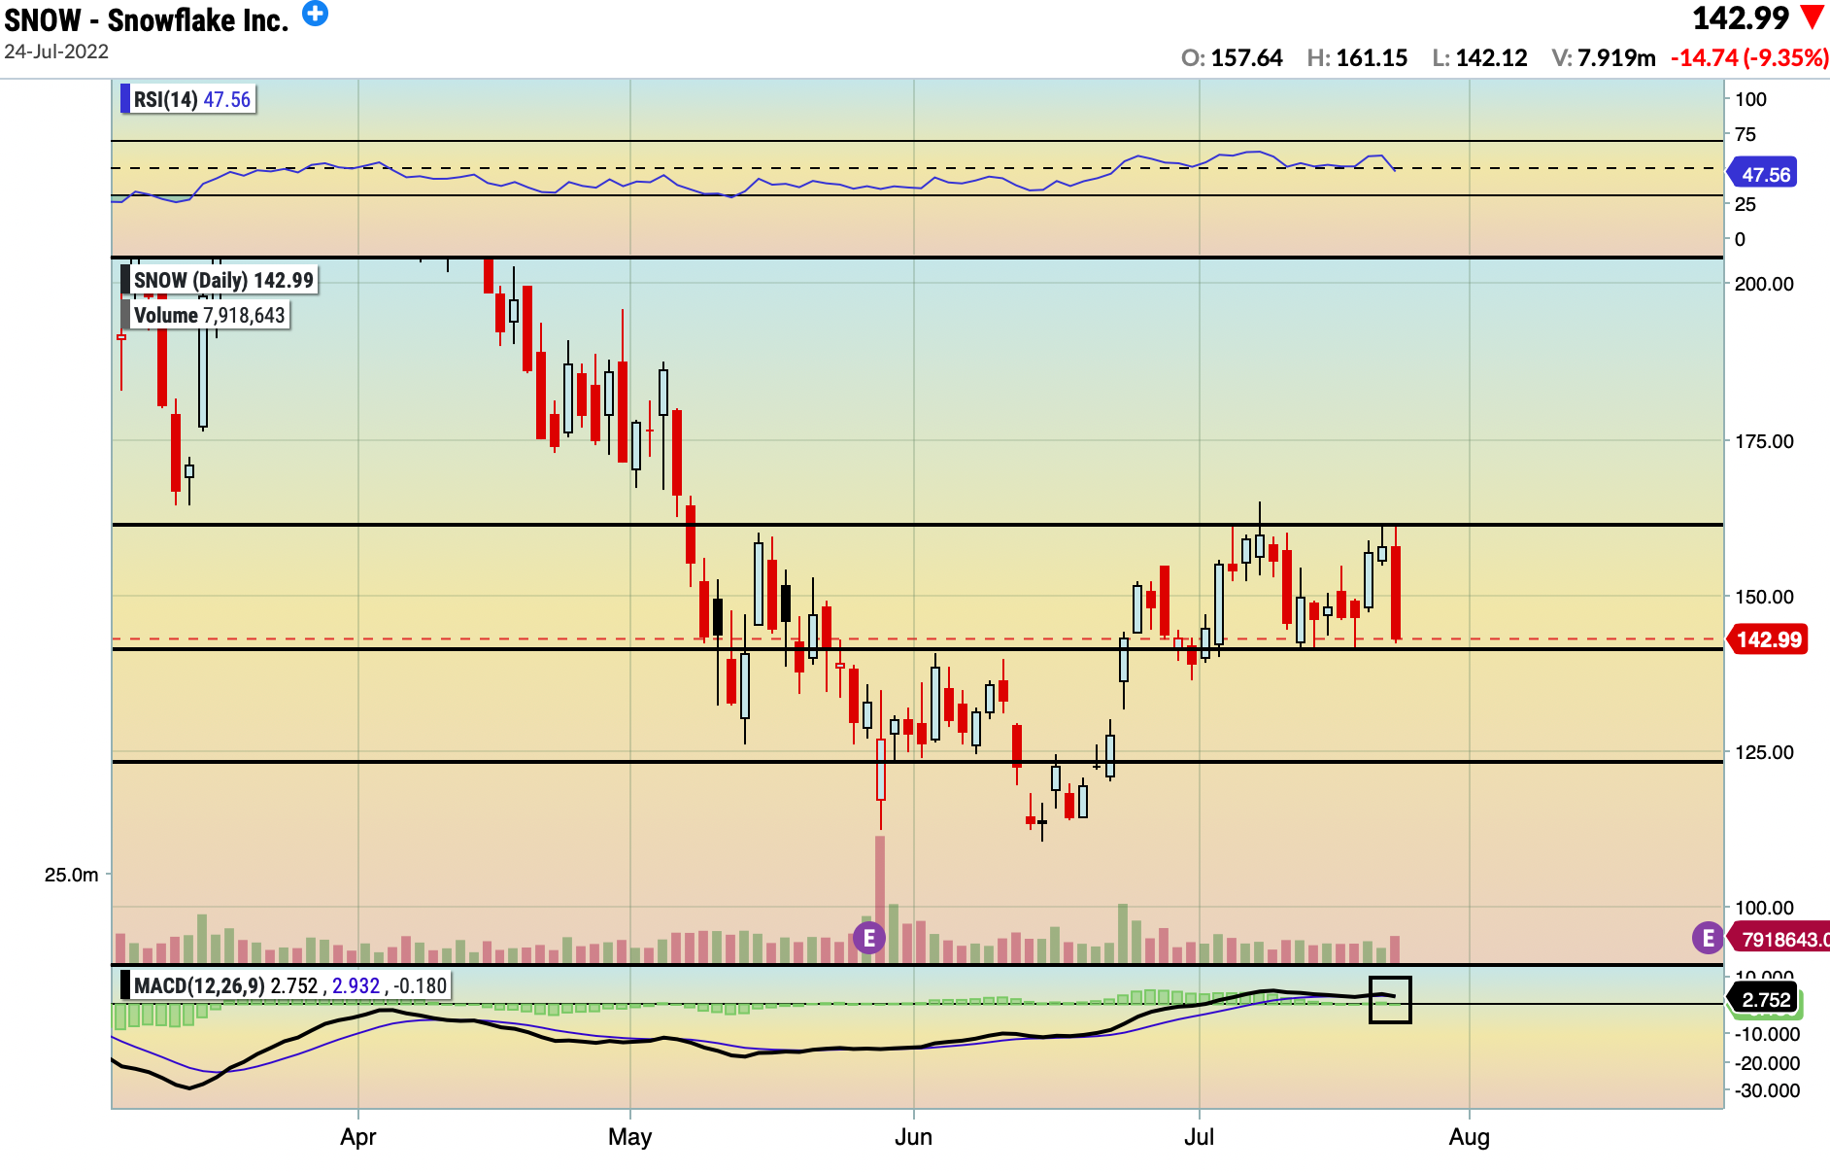Click the Apr label on time axis

tap(358, 1137)
